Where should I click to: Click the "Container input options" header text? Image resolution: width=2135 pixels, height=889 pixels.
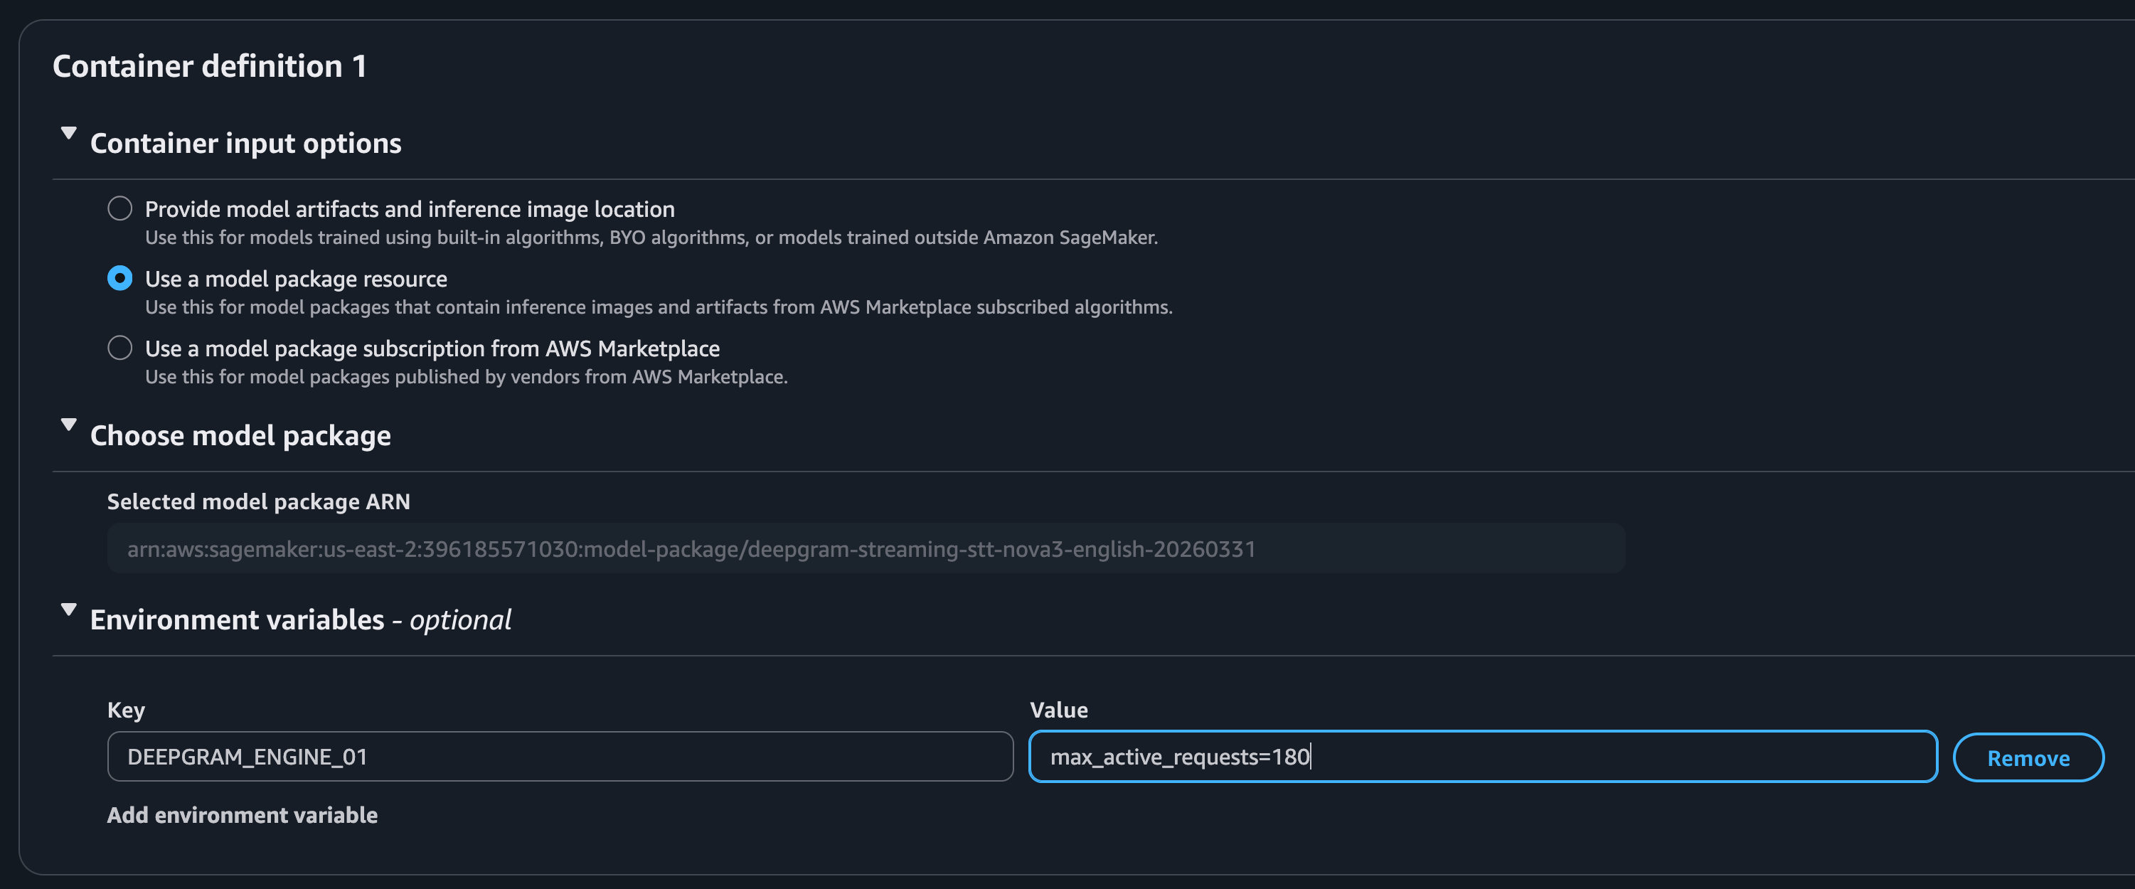point(246,142)
